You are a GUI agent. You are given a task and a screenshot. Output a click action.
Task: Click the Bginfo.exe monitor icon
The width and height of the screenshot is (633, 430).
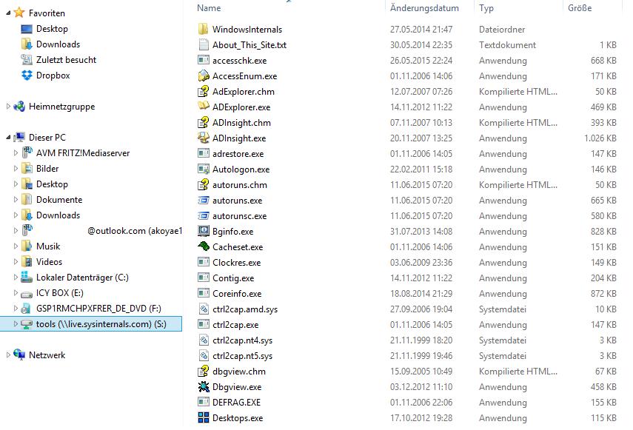point(204,231)
